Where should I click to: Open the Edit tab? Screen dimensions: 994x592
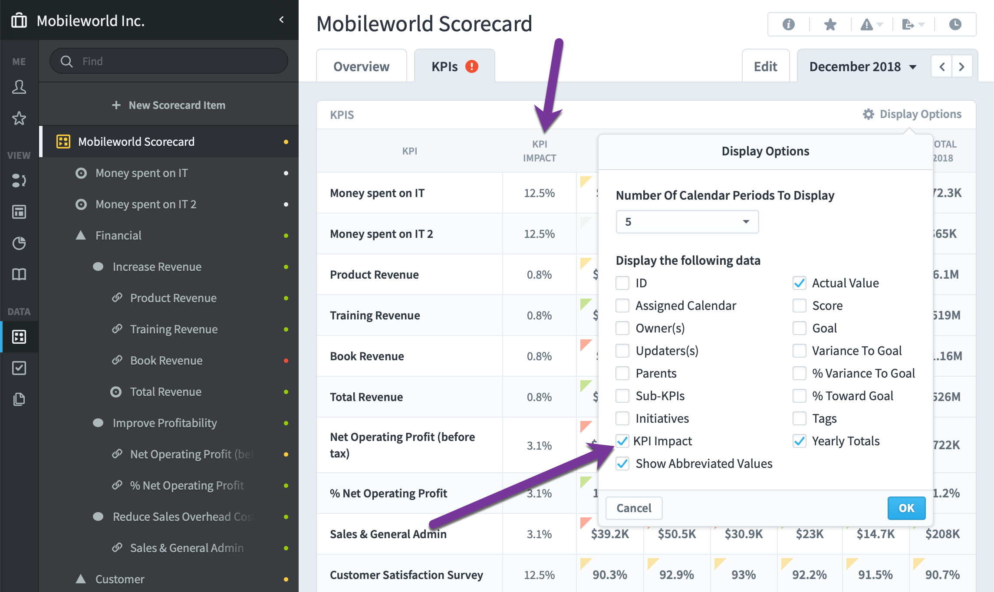click(x=765, y=66)
